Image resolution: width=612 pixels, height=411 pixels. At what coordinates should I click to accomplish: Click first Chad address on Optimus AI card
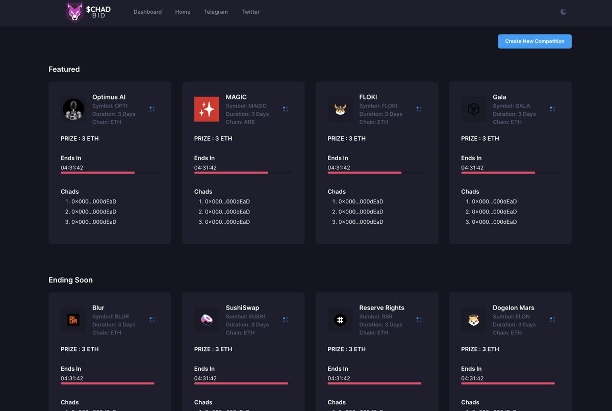click(94, 201)
